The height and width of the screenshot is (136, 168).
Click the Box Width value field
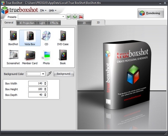38,83
